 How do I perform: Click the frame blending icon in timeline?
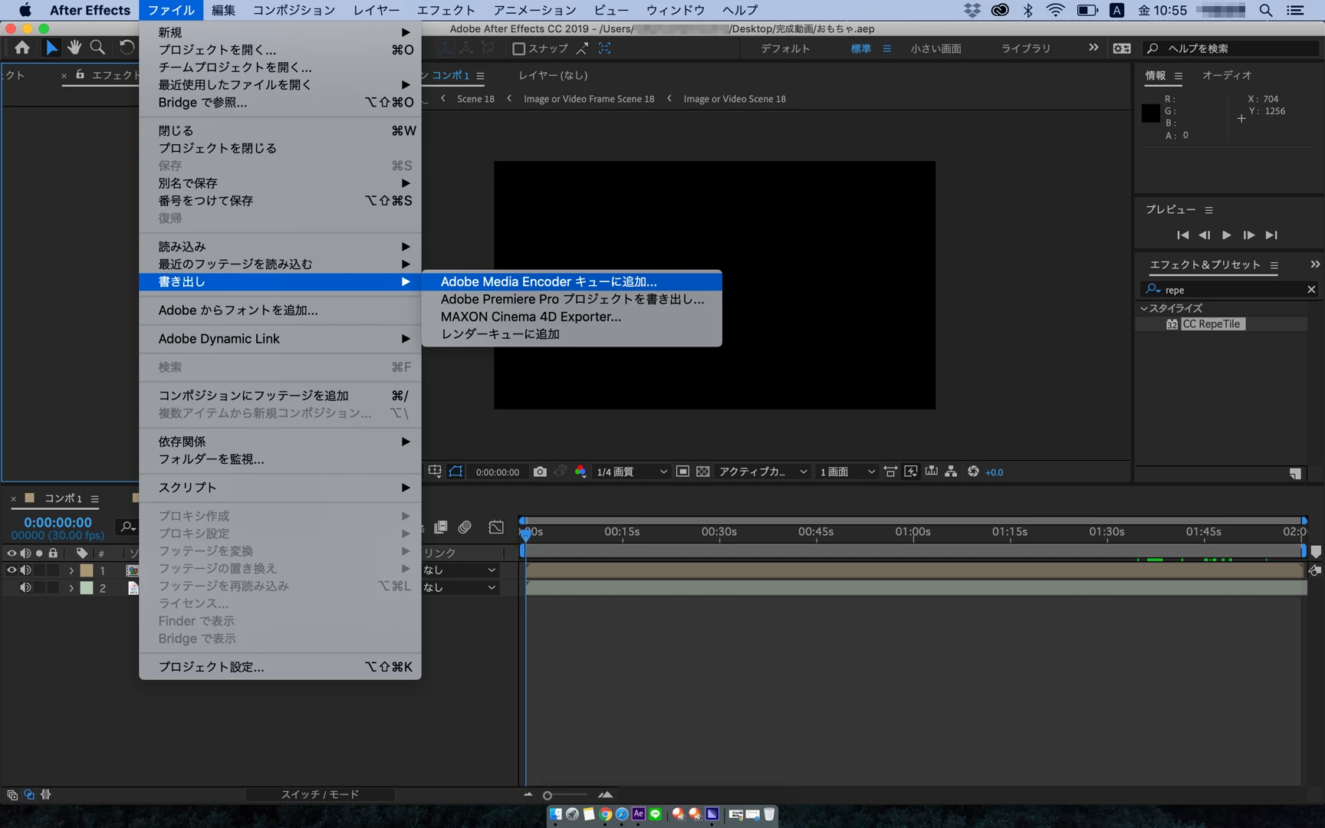tap(441, 527)
